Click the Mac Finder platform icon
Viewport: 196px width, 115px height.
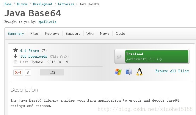click(x=128, y=72)
